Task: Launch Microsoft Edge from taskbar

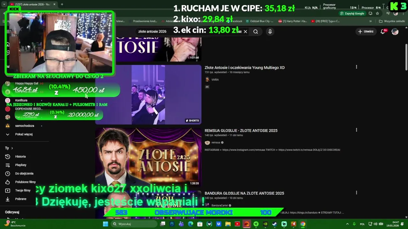Action: coord(191,224)
